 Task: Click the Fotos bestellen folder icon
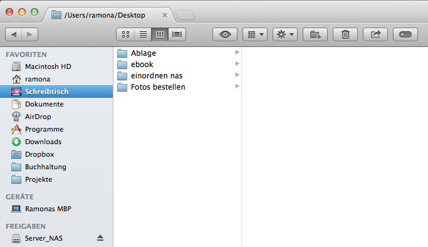122,87
